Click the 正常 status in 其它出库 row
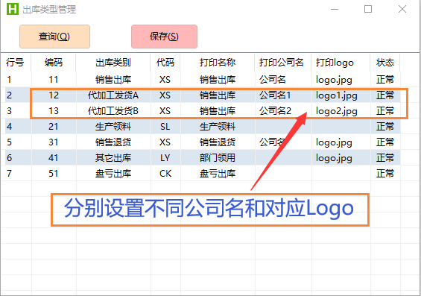 pyautogui.click(x=385, y=157)
